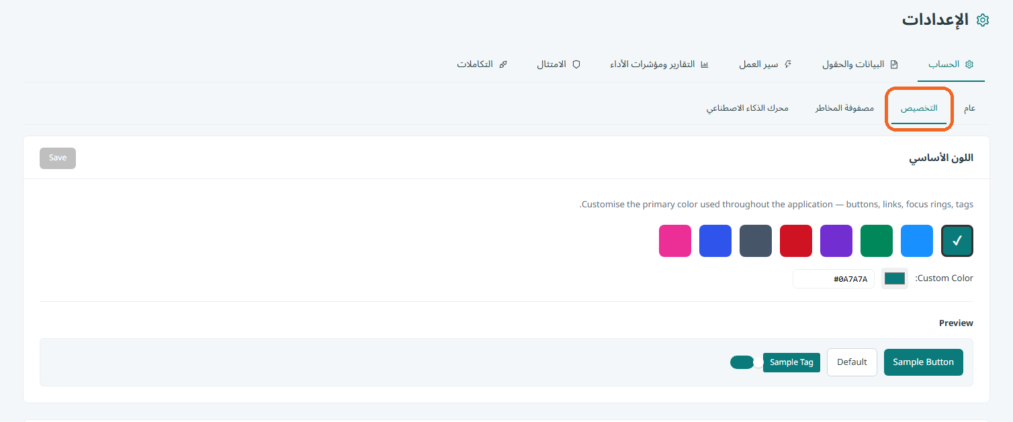Screen dimensions: 1013x422
Task: Click the اللون الأساسي section heading
Action: pyautogui.click(x=941, y=158)
